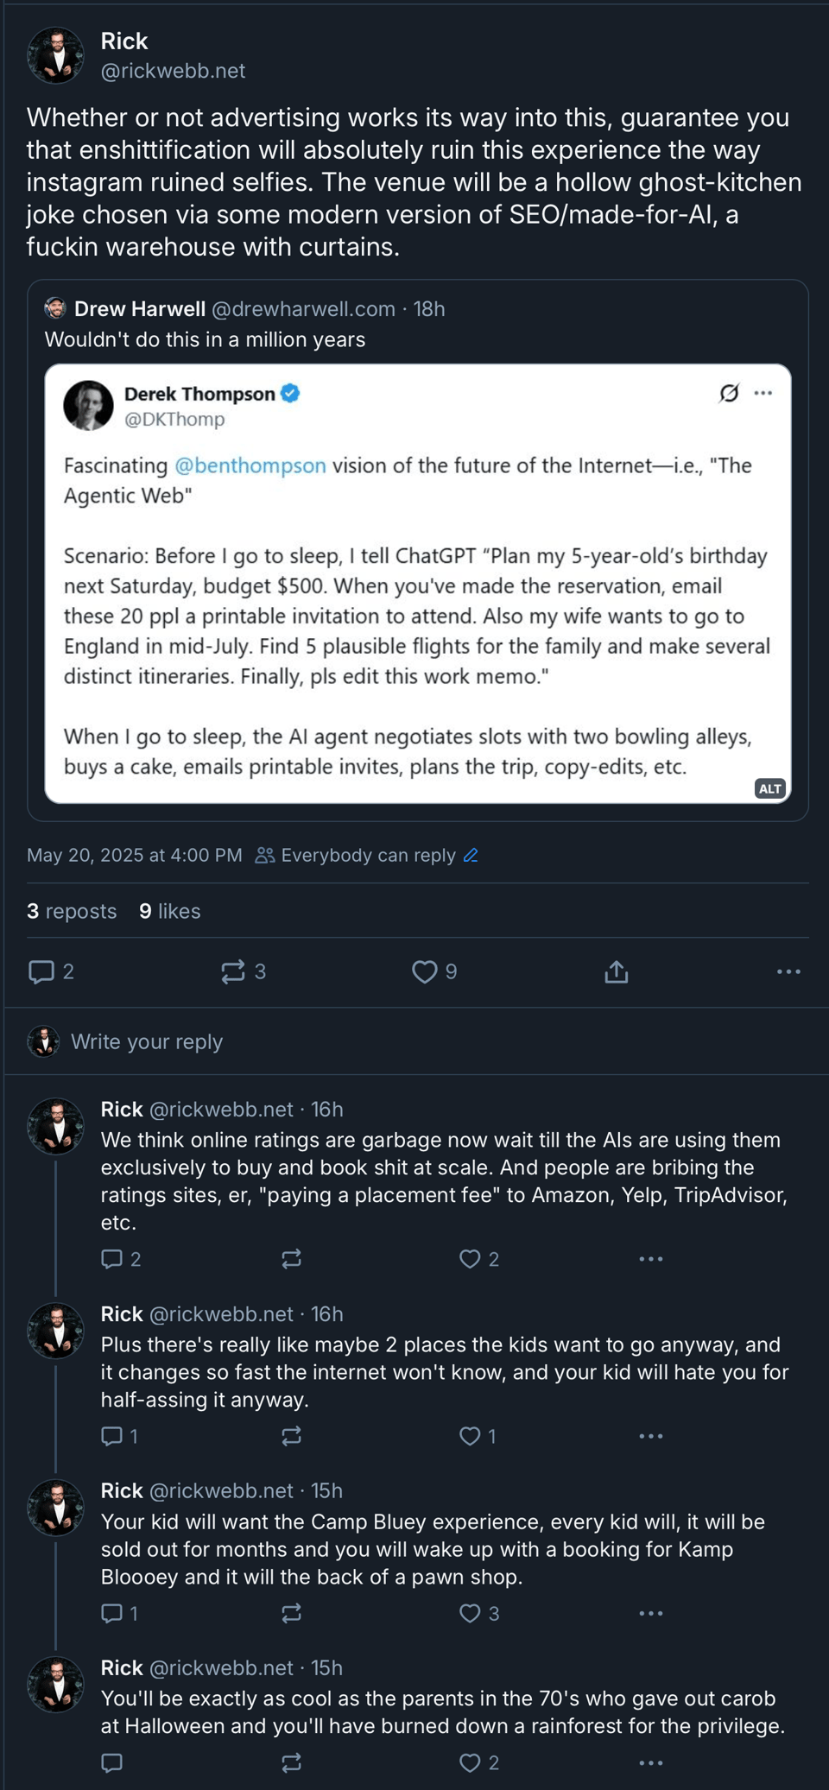Reply to the carob Halloween post

click(x=111, y=1762)
